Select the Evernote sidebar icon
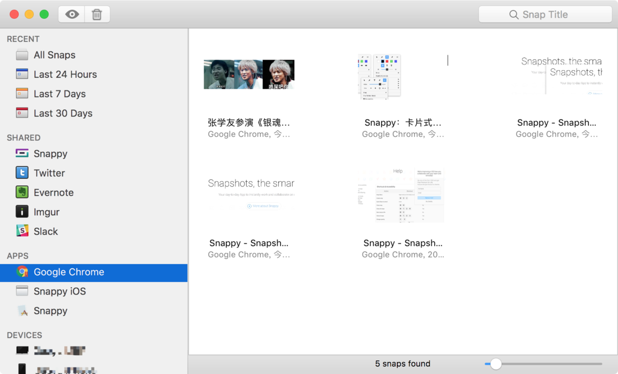 [x=22, y=192]
